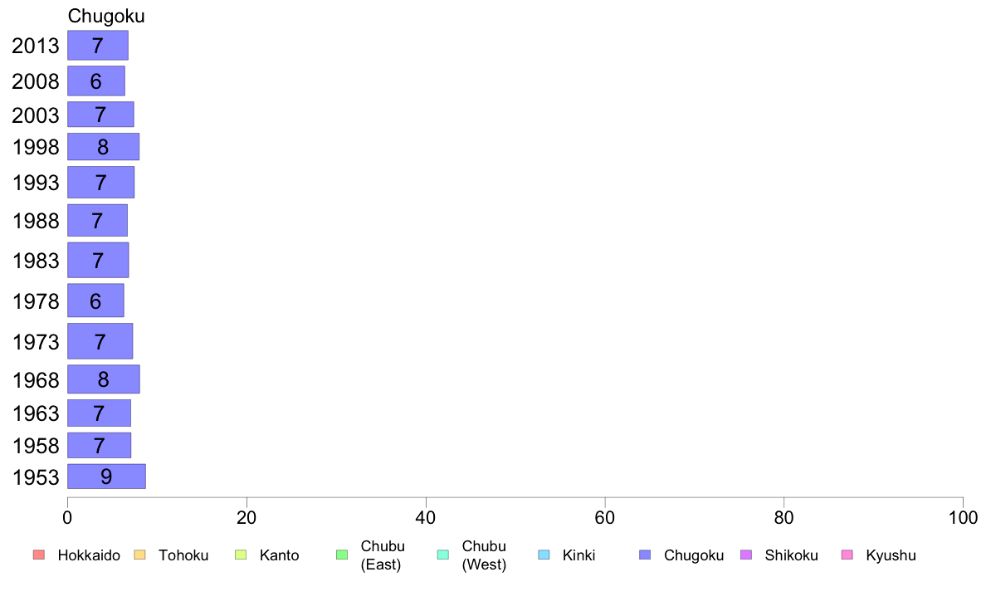986x611 pixels.
Task: Click the 1988 year axis label
Action: [x=36, y=221]
